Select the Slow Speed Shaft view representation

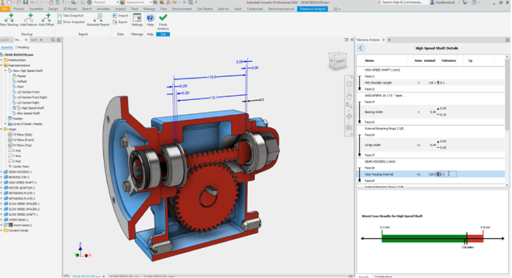(x=28, y=113)
